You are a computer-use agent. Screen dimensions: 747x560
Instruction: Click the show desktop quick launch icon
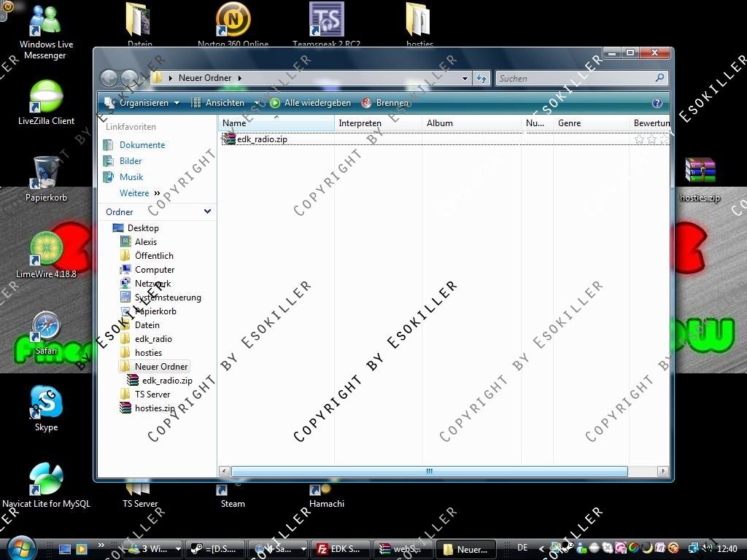(x=64, y=549)
